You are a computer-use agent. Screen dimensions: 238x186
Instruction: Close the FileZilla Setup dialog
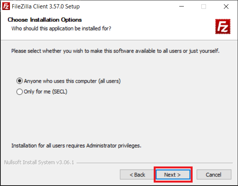pyautogui.click(x=226, y=7)
